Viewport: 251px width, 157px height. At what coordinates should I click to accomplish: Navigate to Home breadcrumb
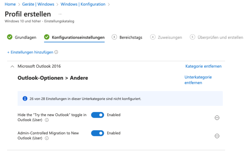[10, 4]
